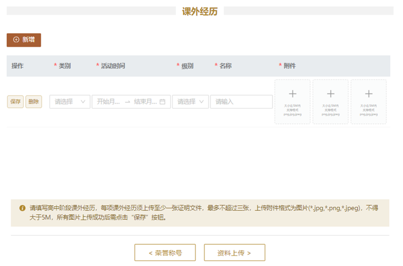Image resolution: width=403 pixels, height=266 pixels.
Task: Focus the 名称 请输入 text field
Action: point(241,102)
